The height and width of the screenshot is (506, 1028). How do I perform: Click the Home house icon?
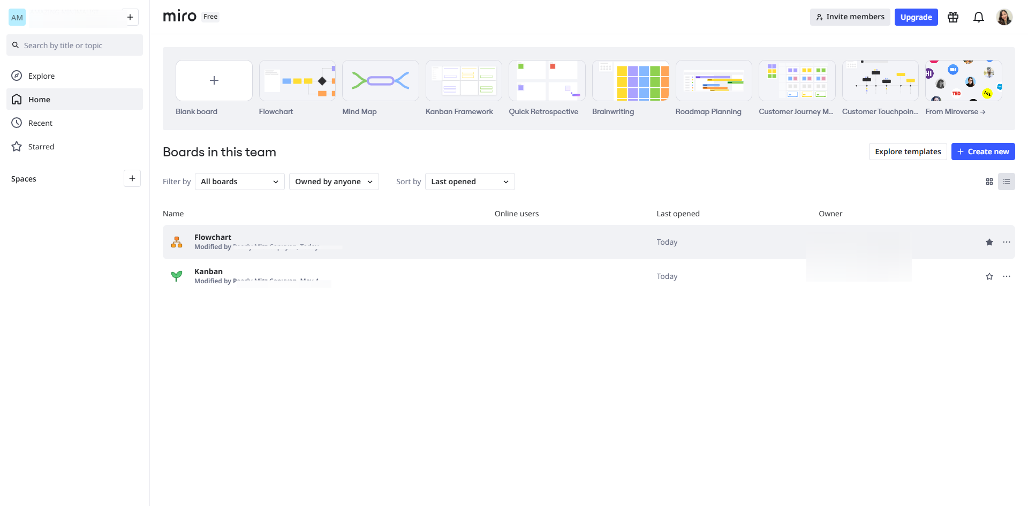[x=17, y=99]
